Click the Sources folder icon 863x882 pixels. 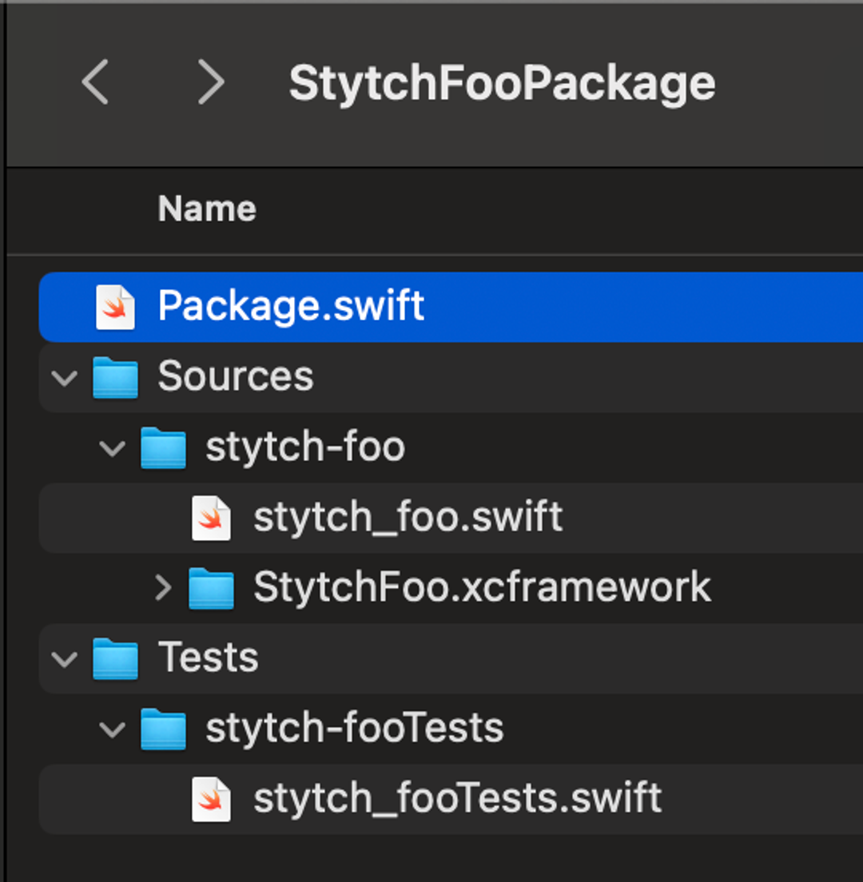pos(116,377)
